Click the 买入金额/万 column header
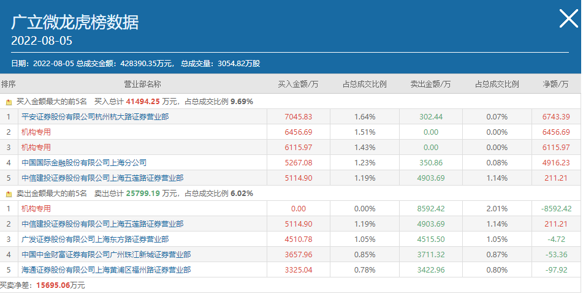Viewport: 583px width, 294px height. coord(298,84)
